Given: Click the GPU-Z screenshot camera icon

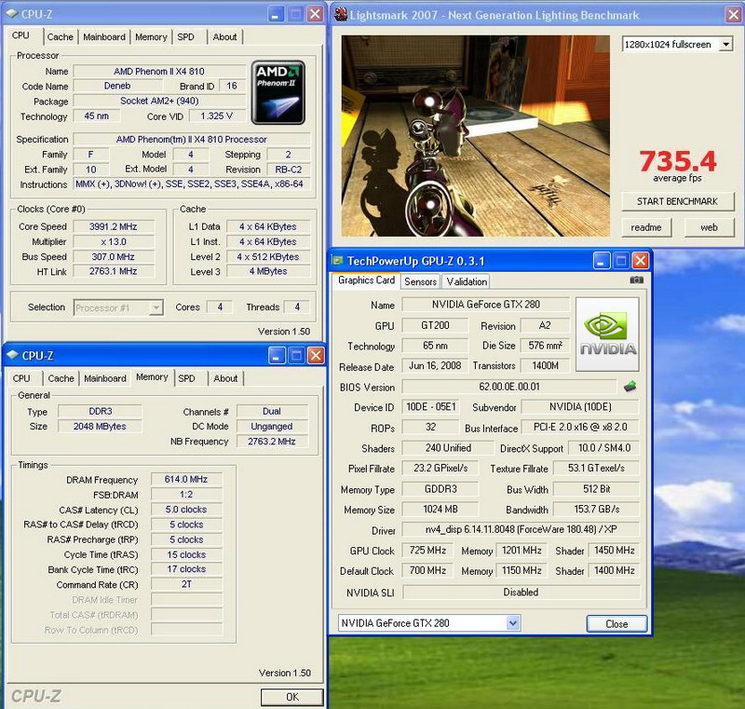Looking at the screenshot, I should pyautogui.click(x=636, y=280).
